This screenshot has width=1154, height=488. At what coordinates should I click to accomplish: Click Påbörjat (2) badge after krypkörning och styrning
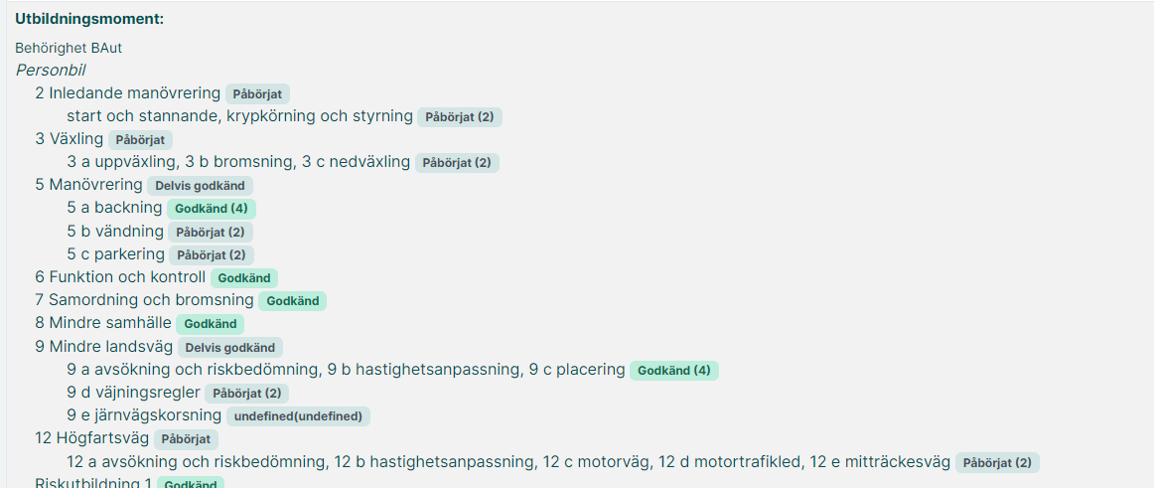460,117
